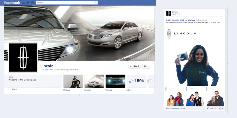The height and width of the screenshot is (118, 237).
Task: Expand the 7 more apps dropdown
Action: (x=150, y=81)
